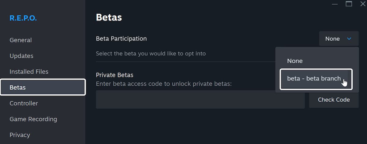Open the Privacy tab

pyautogui.click(x=20, y=135)
